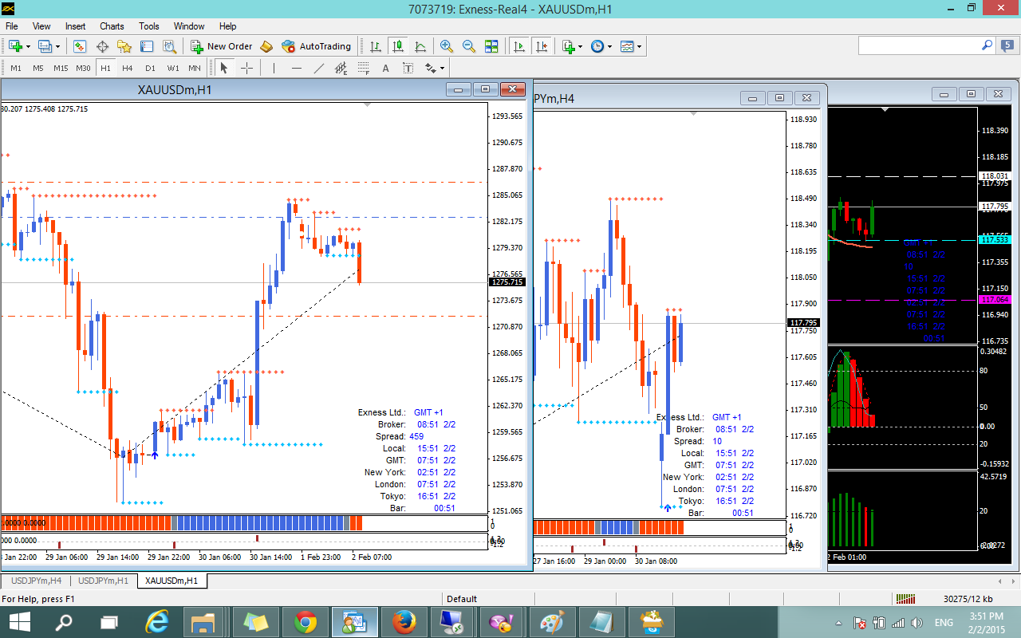Switch to the USDJPYm,H1 chart tab
1021x638 pixels.
point(103,581)
